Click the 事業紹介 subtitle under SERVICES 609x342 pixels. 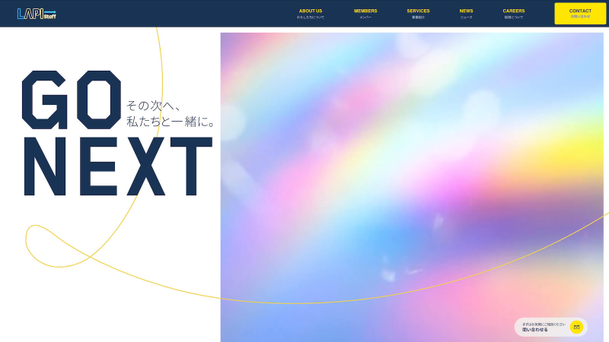pyautogui.click(x=418, y=17)
